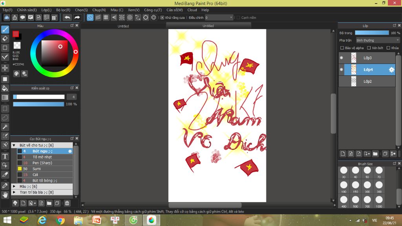Turn off snap guide icon
Viewport: 402px width, 226px height.
point(90,17)
